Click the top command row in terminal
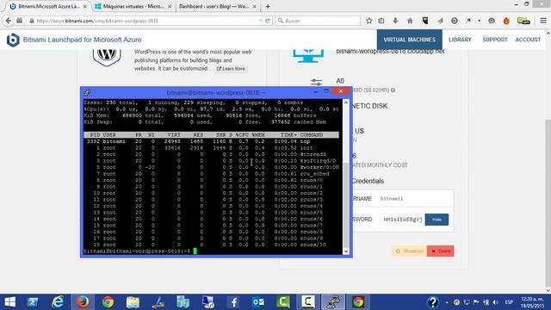551x310 pixels. click(x=211, y=141)
